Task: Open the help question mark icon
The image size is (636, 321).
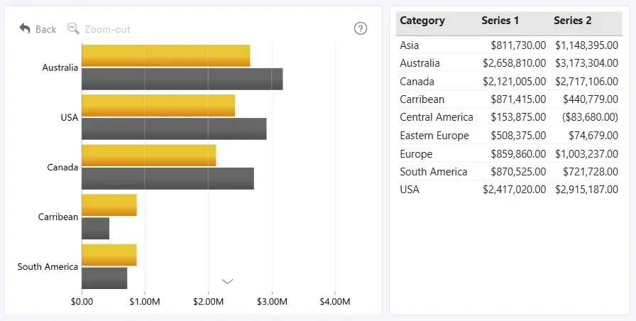Action: click(361, 28)
